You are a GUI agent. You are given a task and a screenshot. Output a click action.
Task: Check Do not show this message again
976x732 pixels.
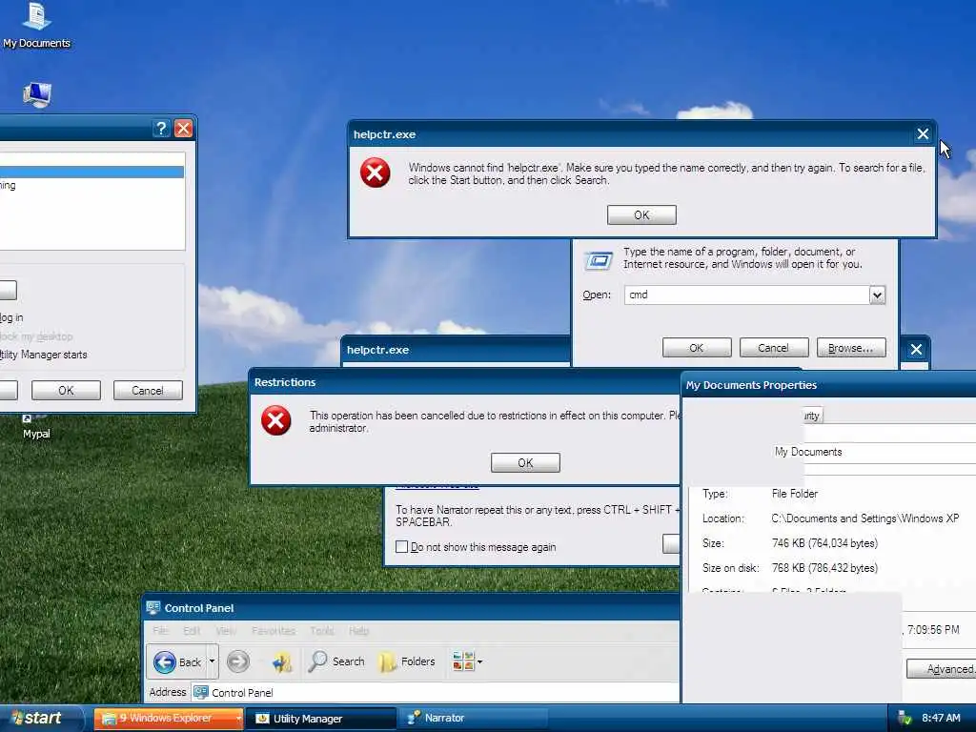[x=401, y=546]
